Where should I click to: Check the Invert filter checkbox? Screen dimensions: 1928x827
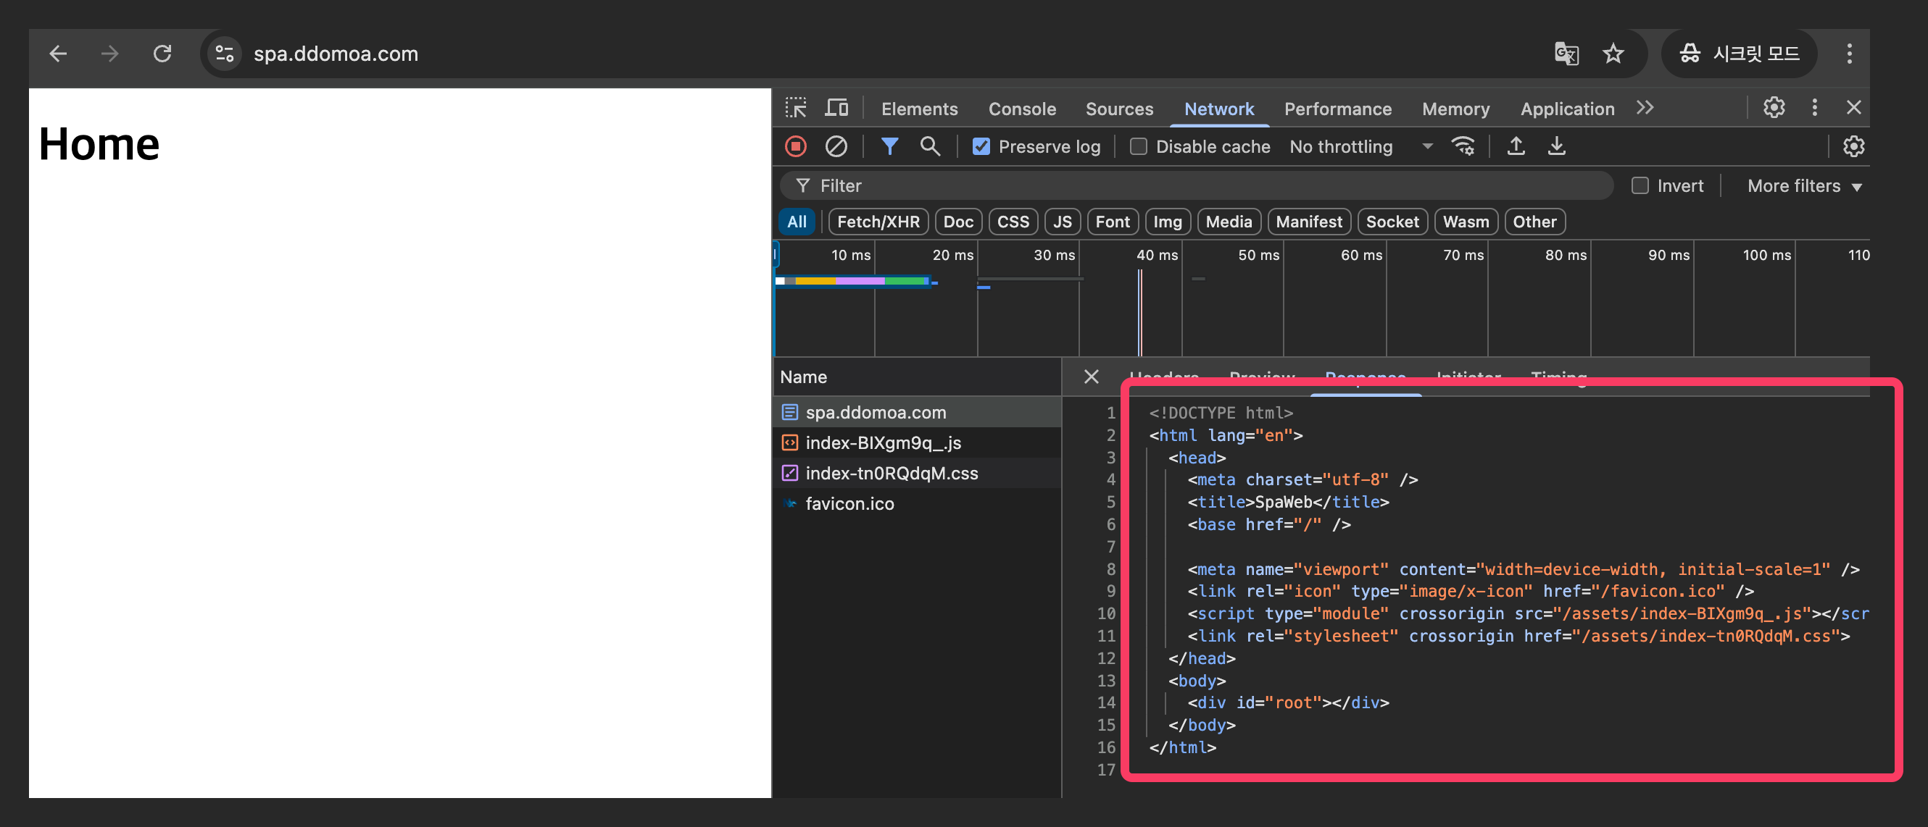(1639, 185)
